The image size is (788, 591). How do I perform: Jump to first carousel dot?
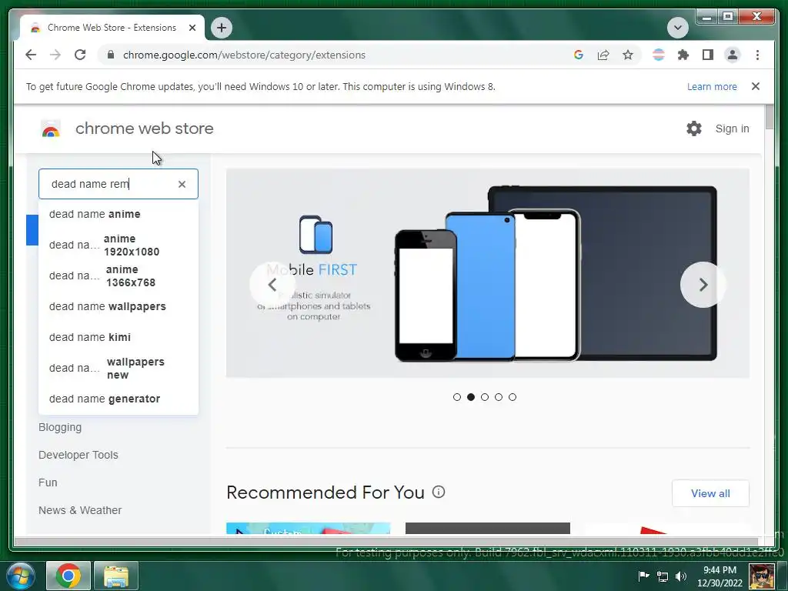tap(457, 397)
